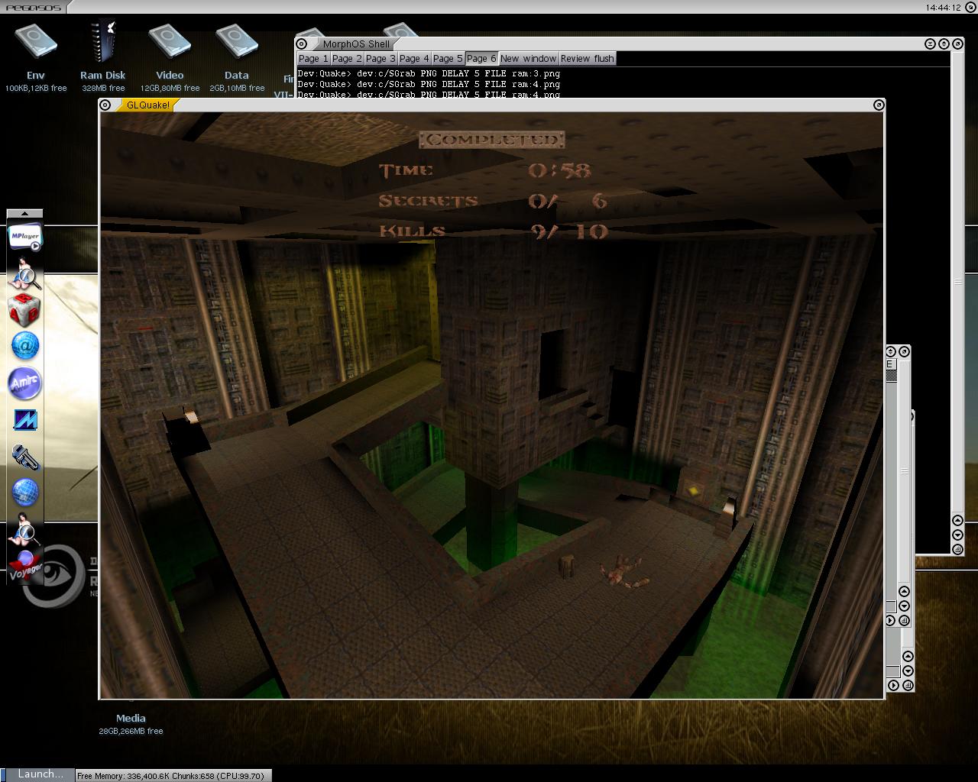Viewport: 978px width, 782px height.
Task: Launch MPlayer from the dock
Action: click(24, 237)
